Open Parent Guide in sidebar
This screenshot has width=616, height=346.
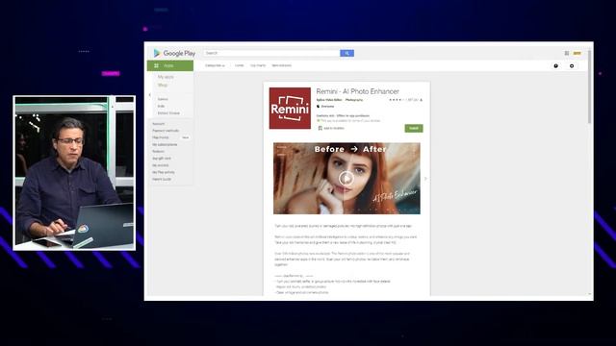coord(162,180)
